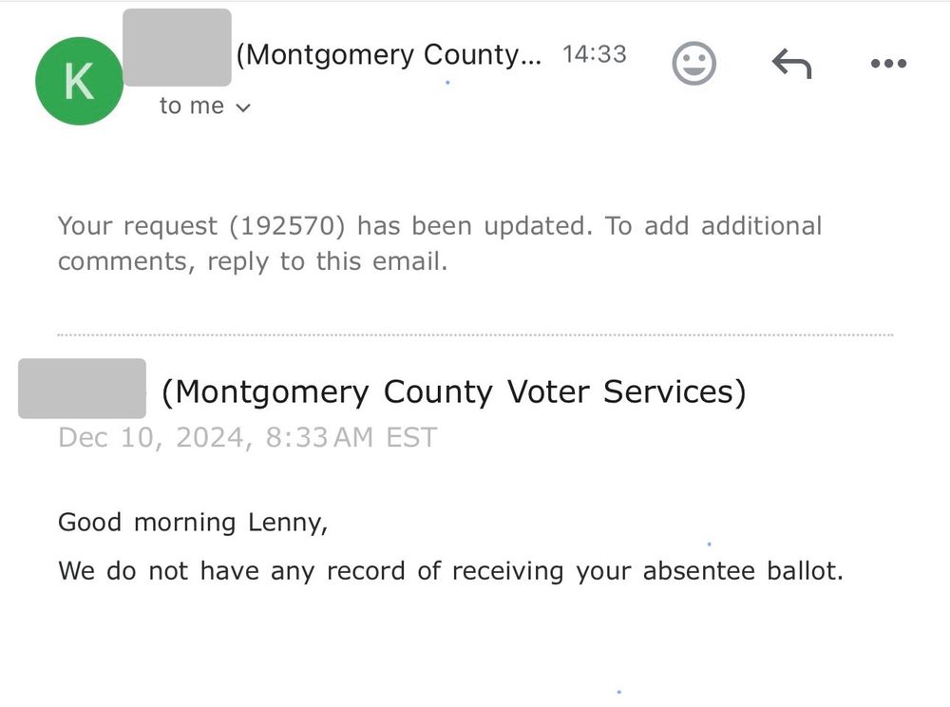This screenshot has height=707, width=950.
Task: Tap 'Your request' notification line
Action: coord(439,226)
